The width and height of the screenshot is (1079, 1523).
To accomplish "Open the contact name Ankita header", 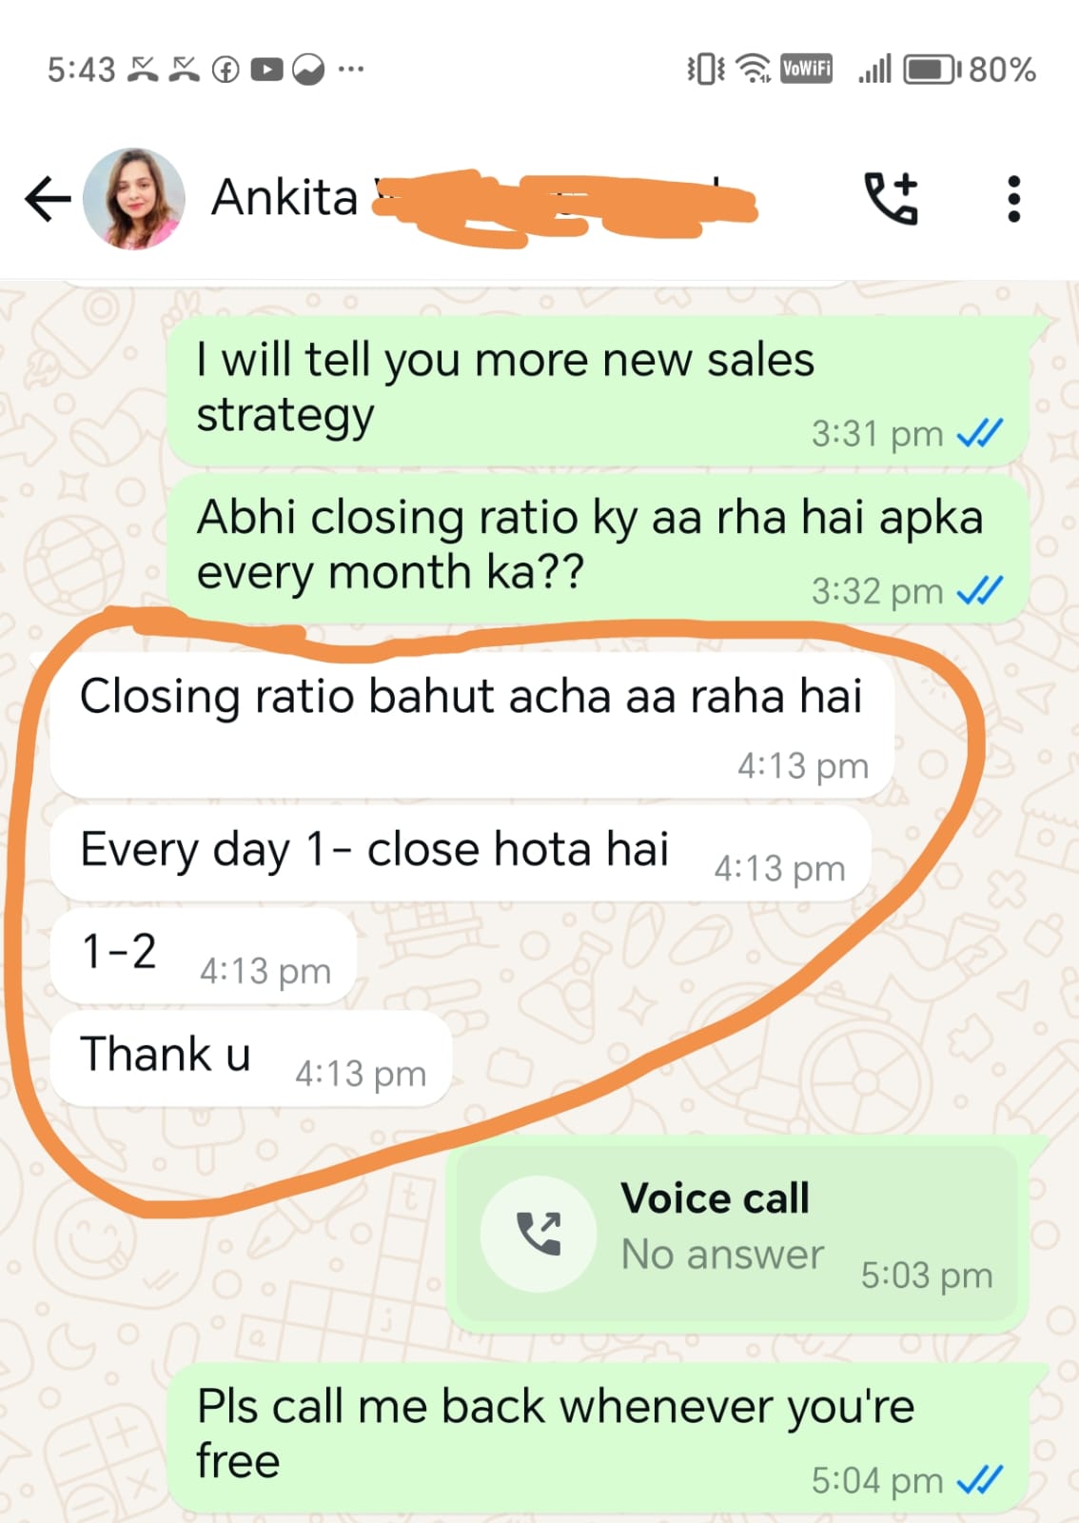I will (284, 198).
